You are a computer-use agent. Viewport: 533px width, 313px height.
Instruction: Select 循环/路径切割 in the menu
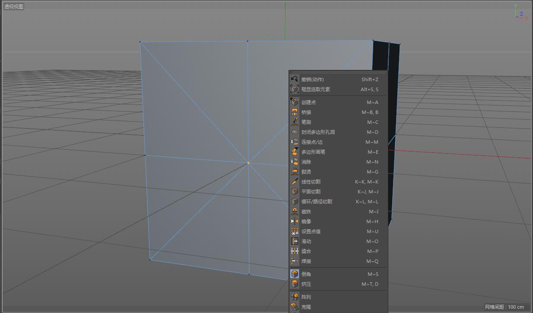click(x=317, y=202)
